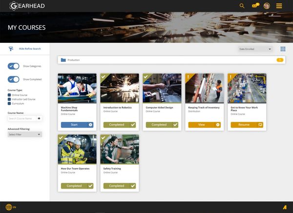This screenshot has height=213, width=293.
Task: Open the messages envelope icon
Action: [255, 5]
